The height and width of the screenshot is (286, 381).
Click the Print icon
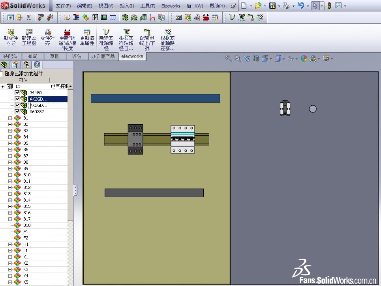[287, 6]
